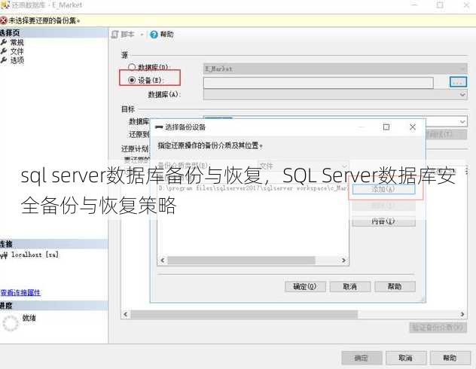Click the red error icon in warning bar
The width and height of the screenshot is (476, 369).
coord(3,20)
